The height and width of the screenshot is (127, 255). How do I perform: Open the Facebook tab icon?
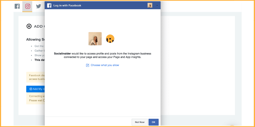[x=17, y=6]
